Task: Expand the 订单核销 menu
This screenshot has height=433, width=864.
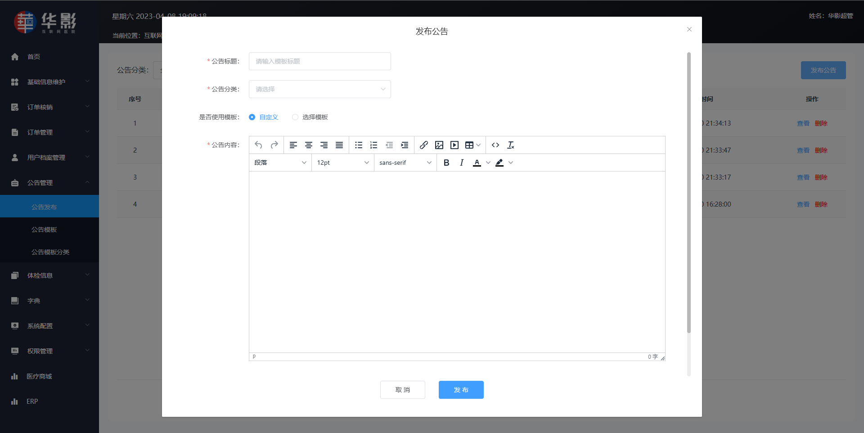Action: [49, 107]
